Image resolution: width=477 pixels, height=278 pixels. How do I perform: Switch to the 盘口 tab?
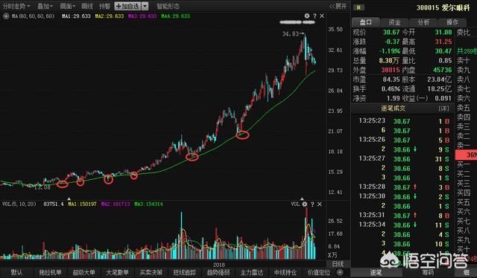click(366, 22)
